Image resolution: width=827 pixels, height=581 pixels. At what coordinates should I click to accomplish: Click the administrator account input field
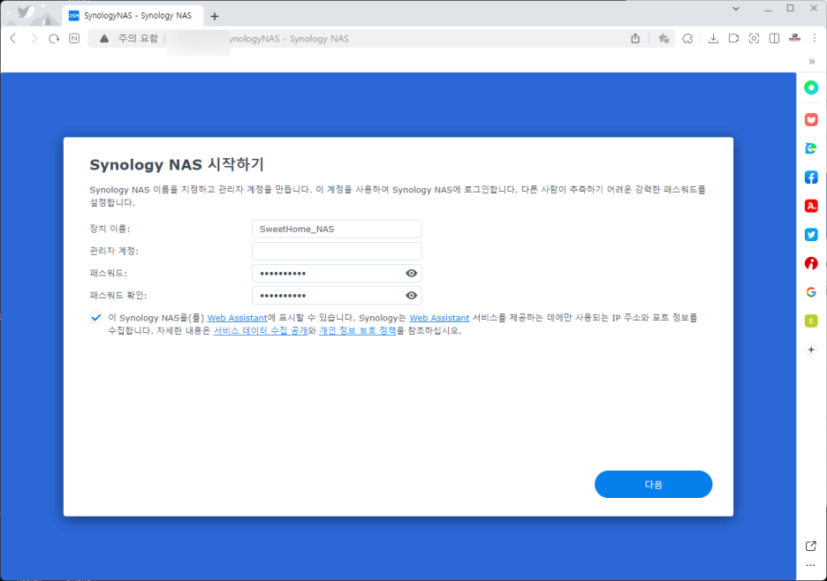pyautogui.click(x=337, y=251)
